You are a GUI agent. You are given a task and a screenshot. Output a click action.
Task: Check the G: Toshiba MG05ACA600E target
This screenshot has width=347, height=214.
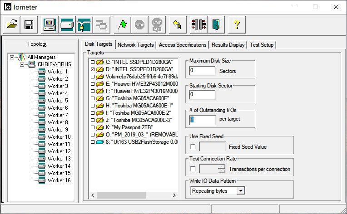[x=93, y=98]
